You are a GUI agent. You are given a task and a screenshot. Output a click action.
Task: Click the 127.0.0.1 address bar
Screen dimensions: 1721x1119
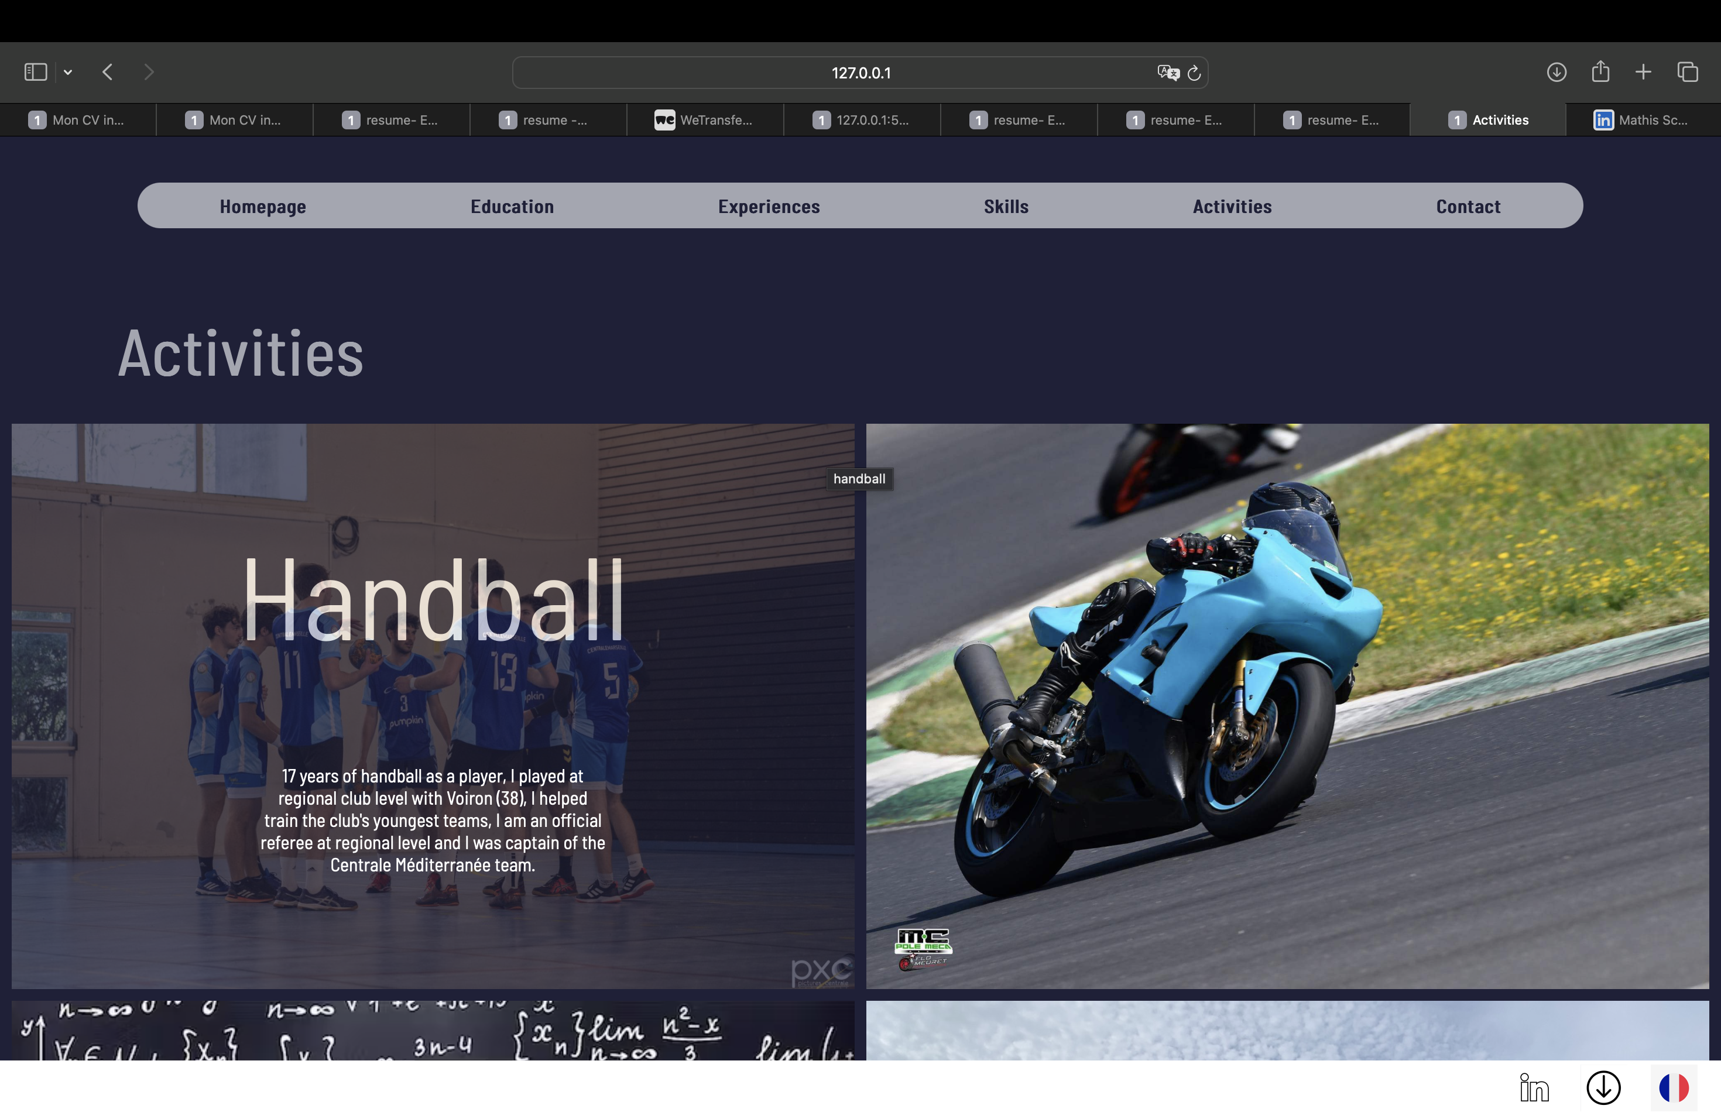click(860, 73)
